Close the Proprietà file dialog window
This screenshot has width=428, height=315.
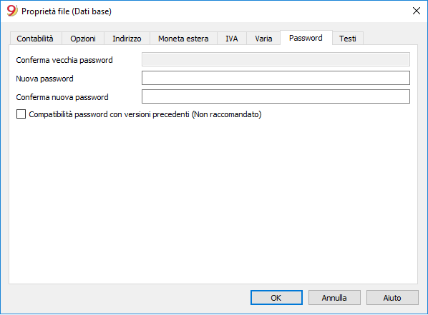pos(417,11)
